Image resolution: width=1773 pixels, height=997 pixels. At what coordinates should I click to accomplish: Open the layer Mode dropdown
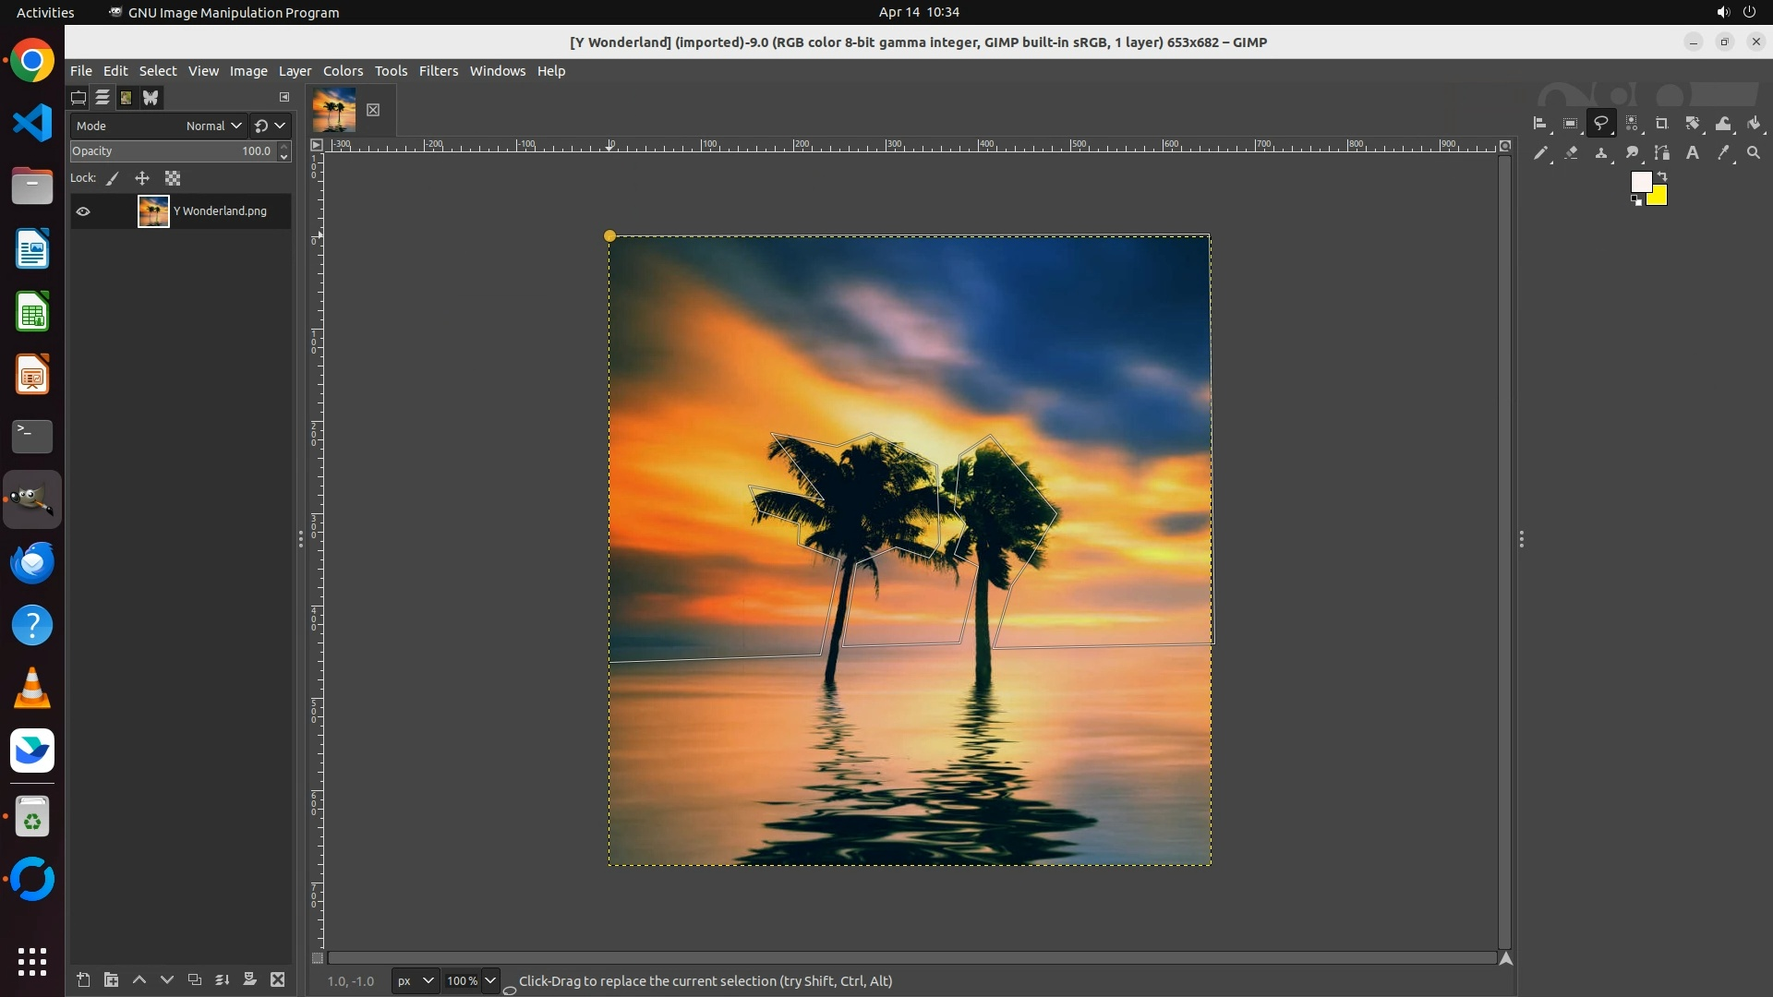coord(212,126)
